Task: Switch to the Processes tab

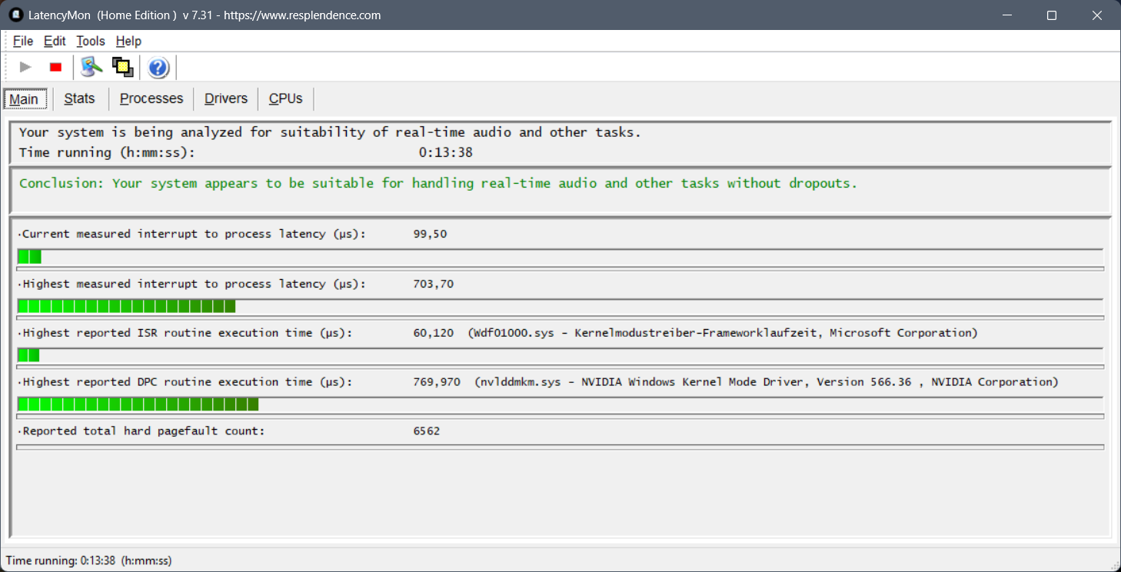Action: (151, 98)
